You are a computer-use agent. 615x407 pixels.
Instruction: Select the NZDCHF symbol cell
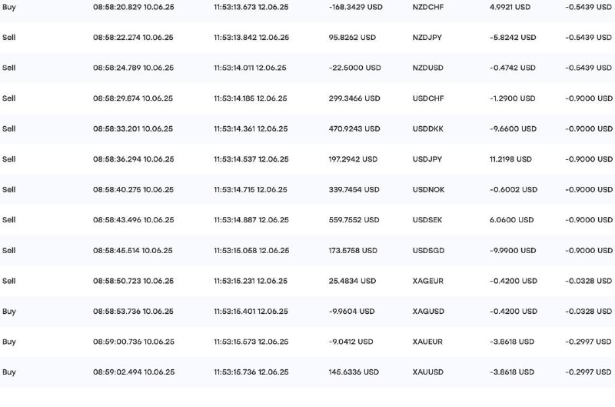428,7
